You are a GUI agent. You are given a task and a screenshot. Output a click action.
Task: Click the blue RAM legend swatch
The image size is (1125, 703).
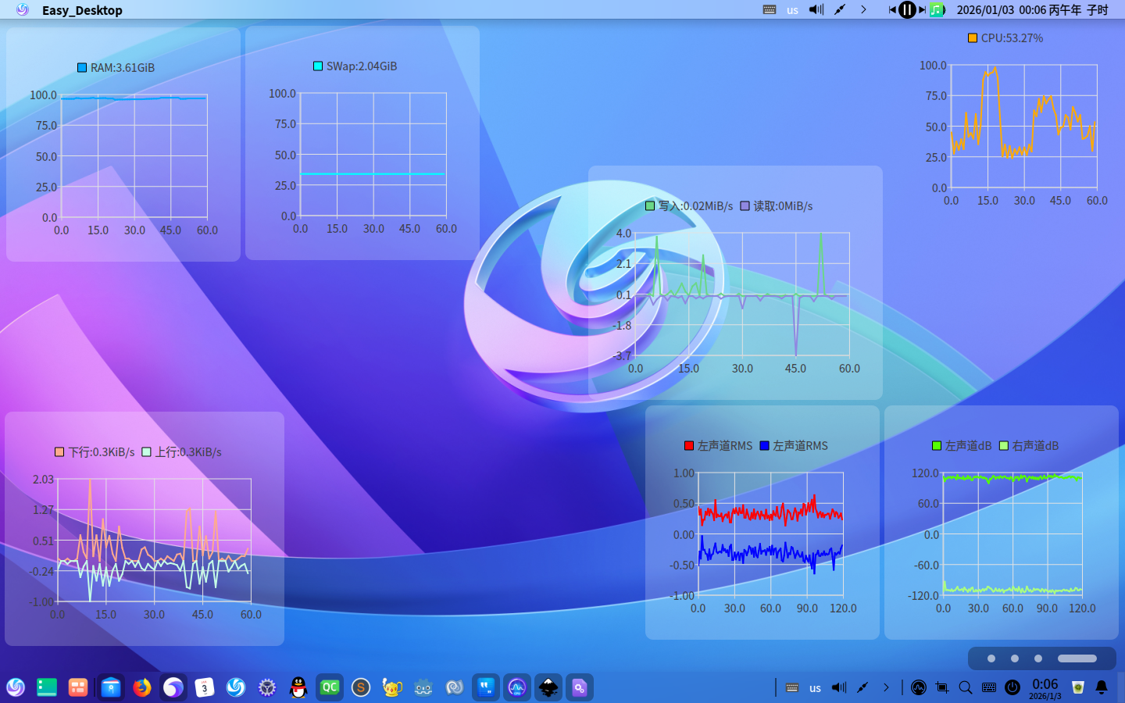[x=82, y=67]
